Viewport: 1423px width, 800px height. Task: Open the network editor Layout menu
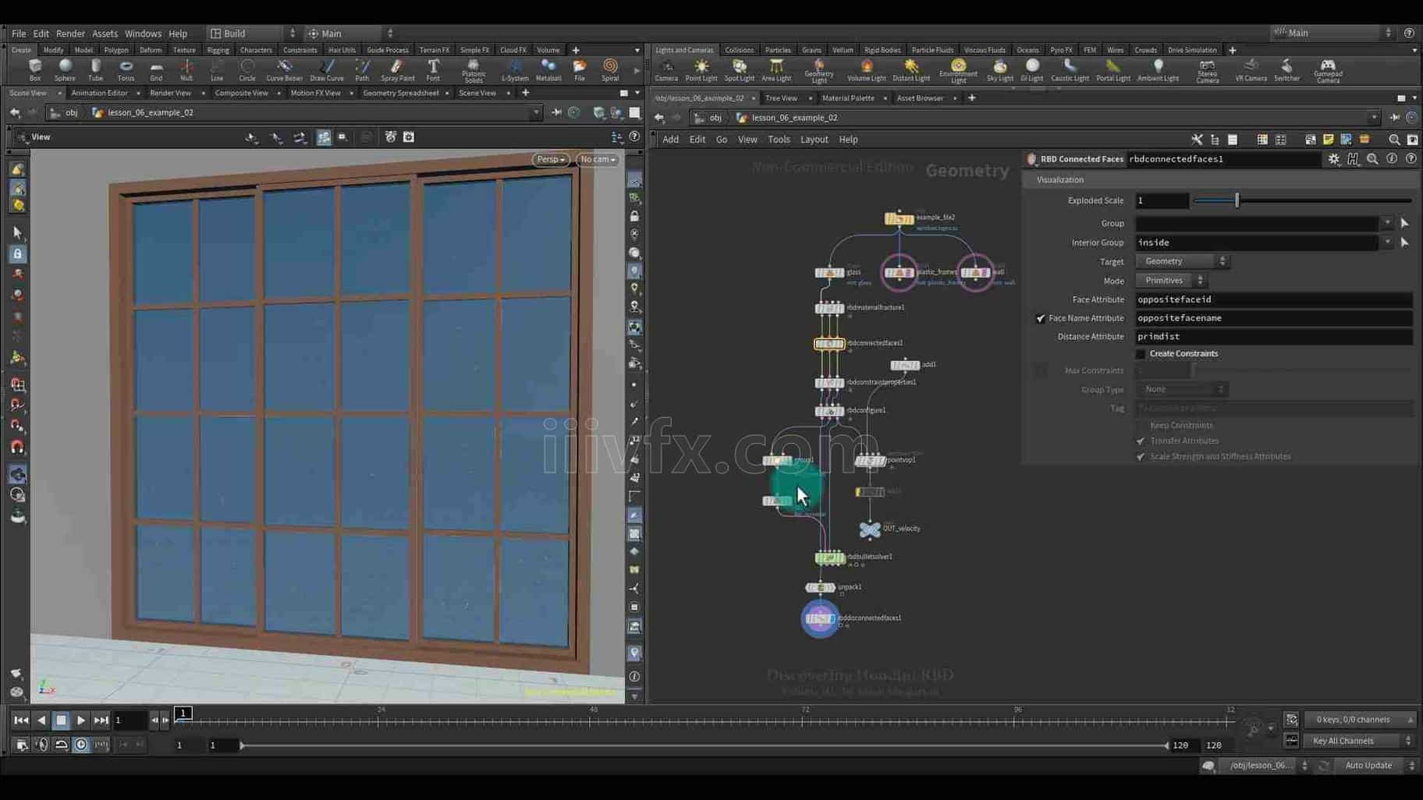tap(814, 140)
